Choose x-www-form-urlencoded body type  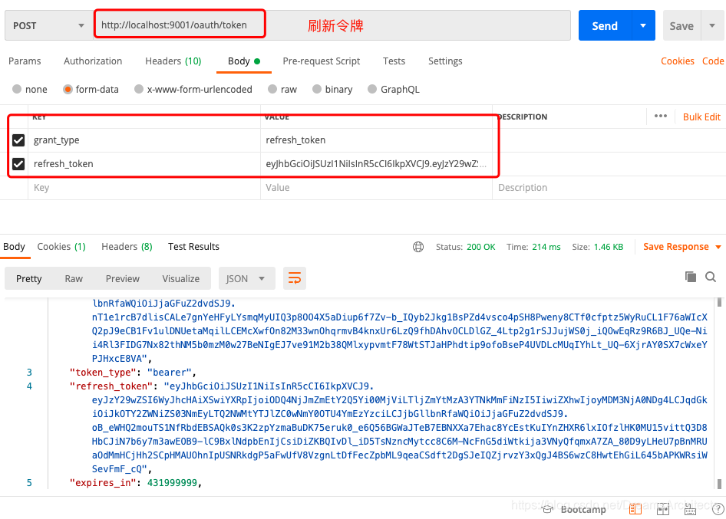tap(138, 89)
